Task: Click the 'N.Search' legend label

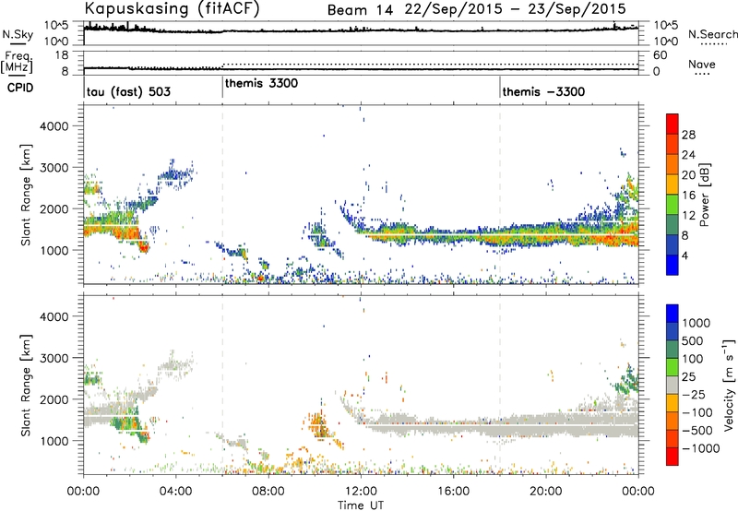Action: [712, 34]
